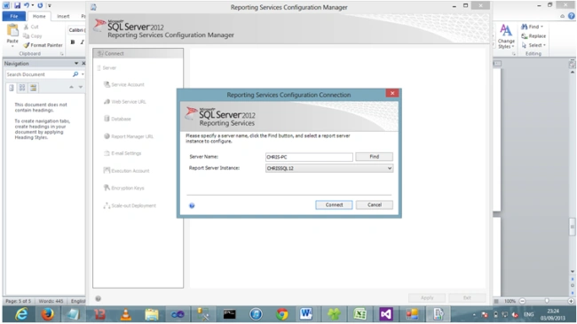The width and height of the screenshot is (577, 324).
Task: Click the Save icon in Word quick access
Action: point(17,5)
